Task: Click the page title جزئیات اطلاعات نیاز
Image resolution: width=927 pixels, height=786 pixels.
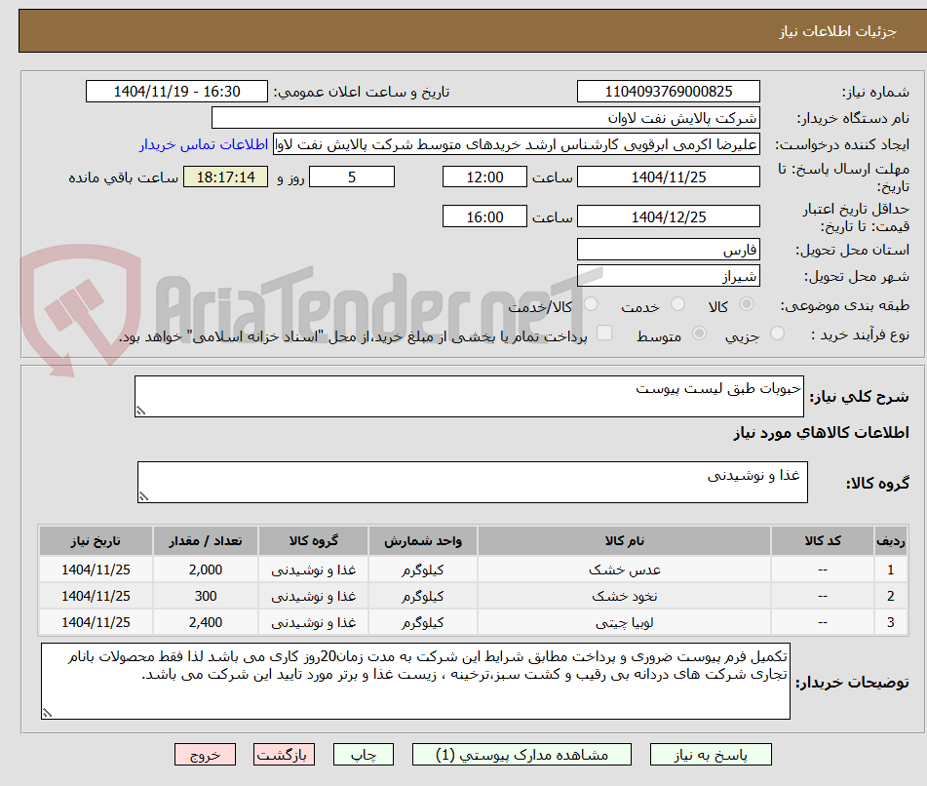Action: [837, 31]
